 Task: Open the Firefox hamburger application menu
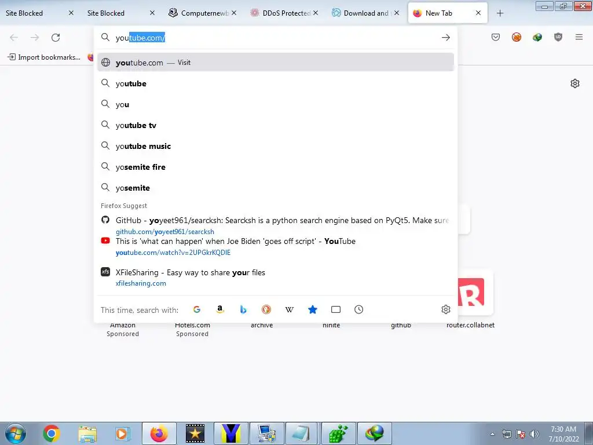click(x=579, y=37)
